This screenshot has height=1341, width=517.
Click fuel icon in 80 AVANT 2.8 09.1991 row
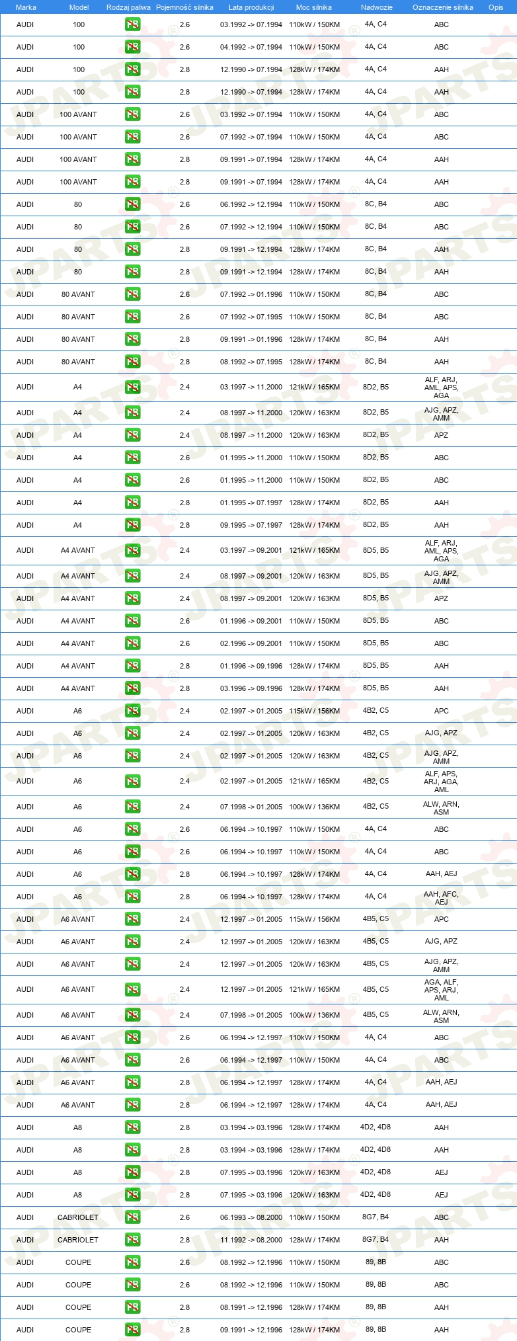[x=132, y=339]
